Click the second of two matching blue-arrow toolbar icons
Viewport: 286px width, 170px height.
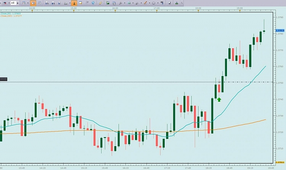click(x=53, y=3)
